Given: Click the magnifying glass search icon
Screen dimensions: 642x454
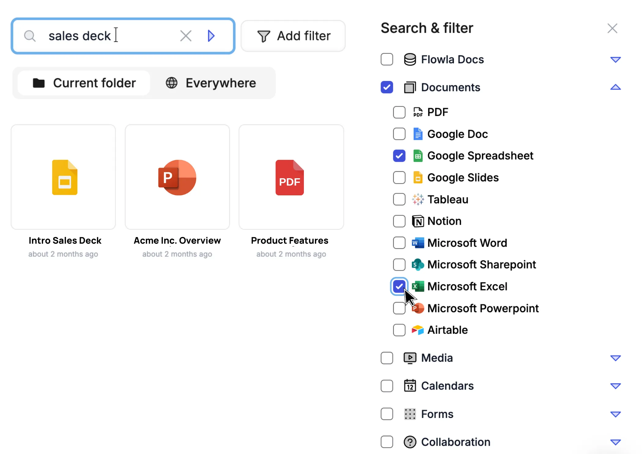Looking at the screenshot, I should 30,36.
